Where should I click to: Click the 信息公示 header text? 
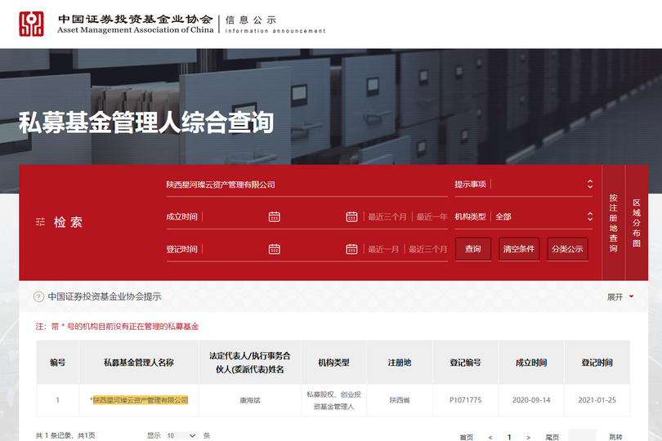point(251,20)
